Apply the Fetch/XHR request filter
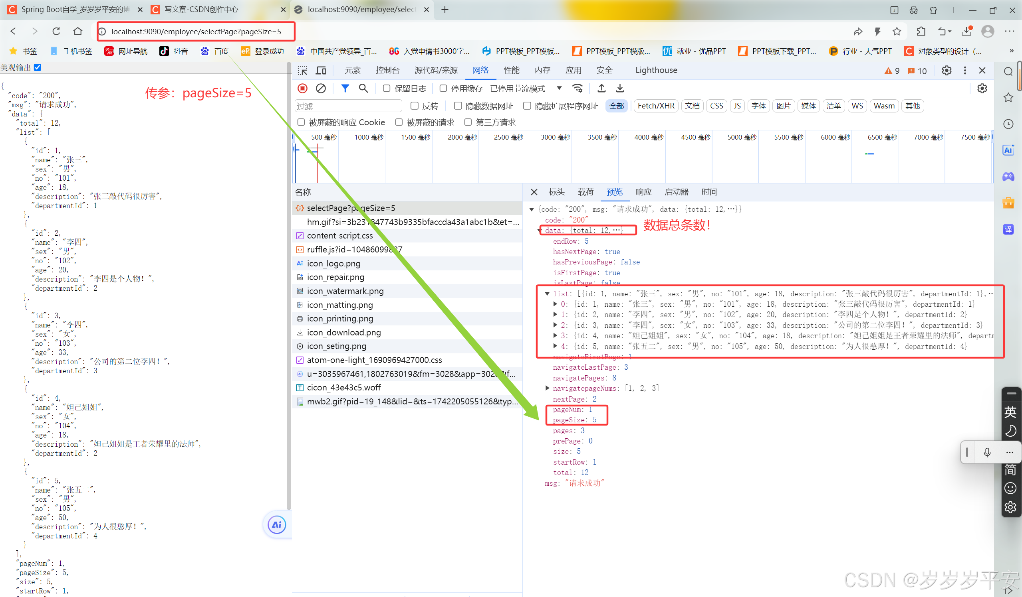This screenshot has width=1022, height=597. point(655,106)
